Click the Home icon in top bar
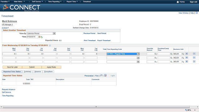This screenshot has height=112, width=199. point(178,2)
